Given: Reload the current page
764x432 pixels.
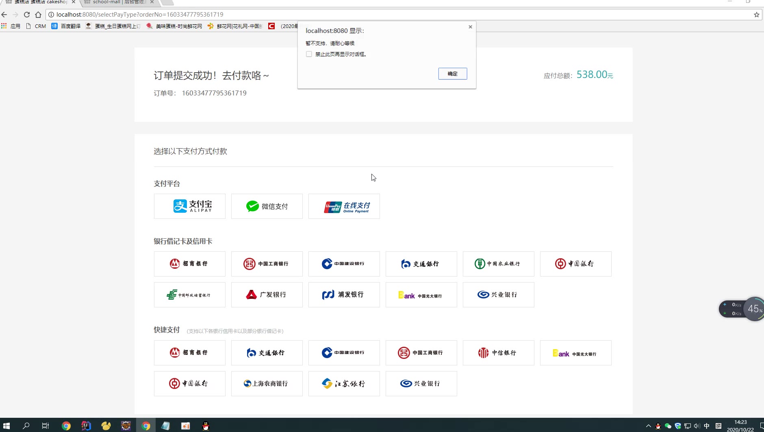Looking at the screenshot, I should click(x=27, y=15).
